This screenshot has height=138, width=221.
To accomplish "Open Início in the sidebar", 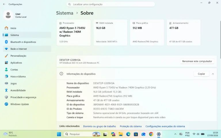I will click(x=27, y=28).
